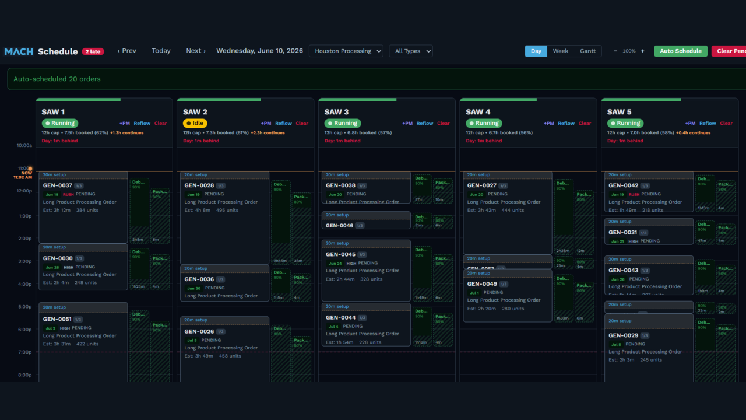Add PM on SAW 1
The width and height of the screenshot is (746, 420).
coord(125,123)
